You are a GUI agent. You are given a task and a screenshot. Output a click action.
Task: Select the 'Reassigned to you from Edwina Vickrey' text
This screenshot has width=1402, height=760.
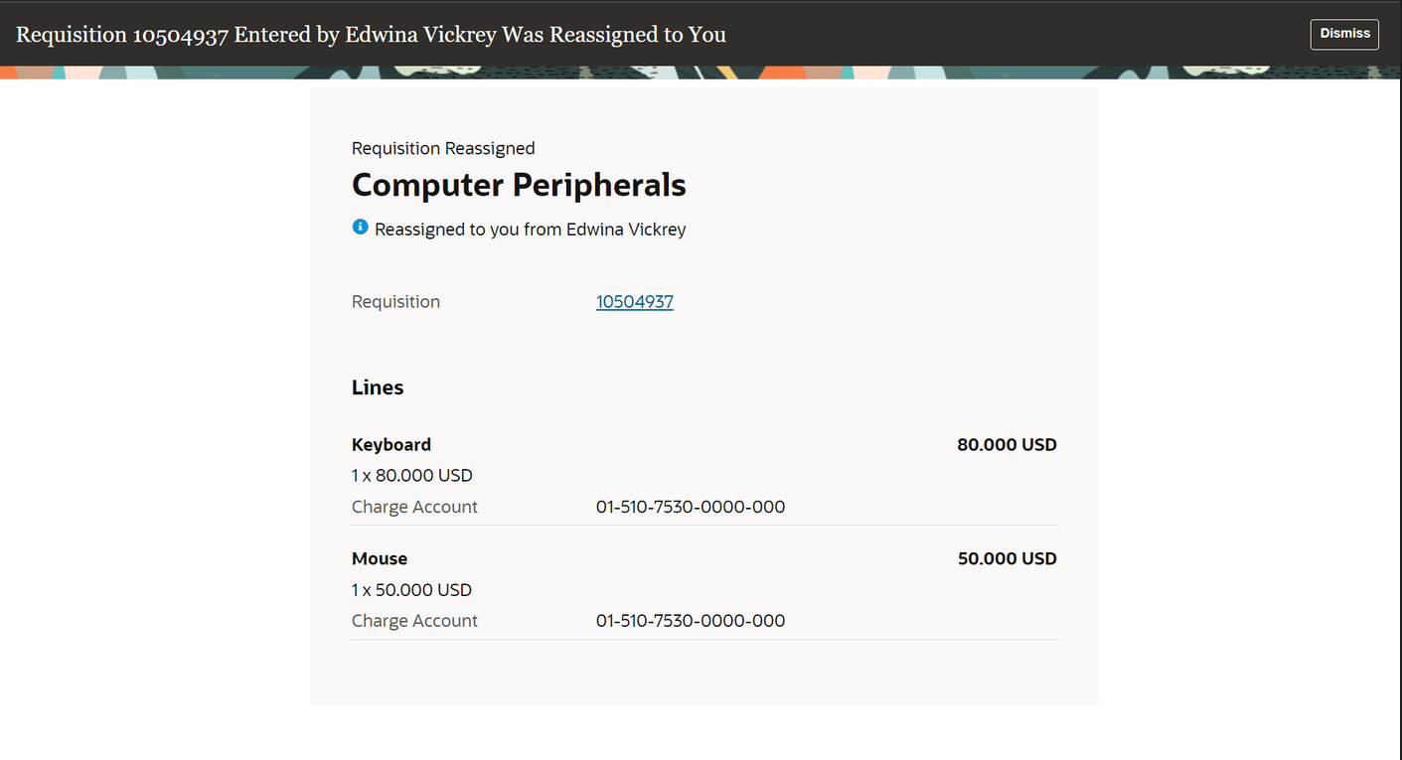pos(530,229)
